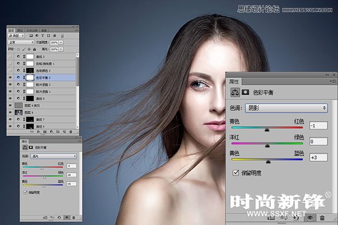Click the adjustment layer filter icon
The width and height of the screenshot is (338, 225).
[37, 36]
